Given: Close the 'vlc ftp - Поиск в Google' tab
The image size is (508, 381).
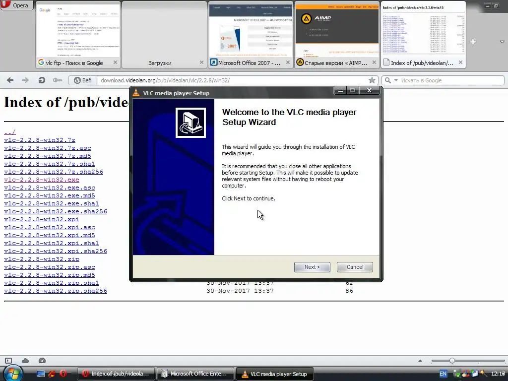Looking at the screenshot, I should coord(115,63).
